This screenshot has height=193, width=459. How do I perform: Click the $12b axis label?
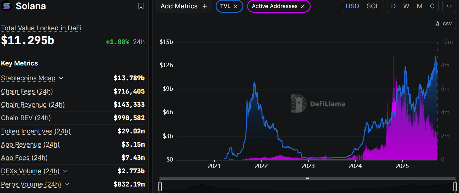coord(166,65)
